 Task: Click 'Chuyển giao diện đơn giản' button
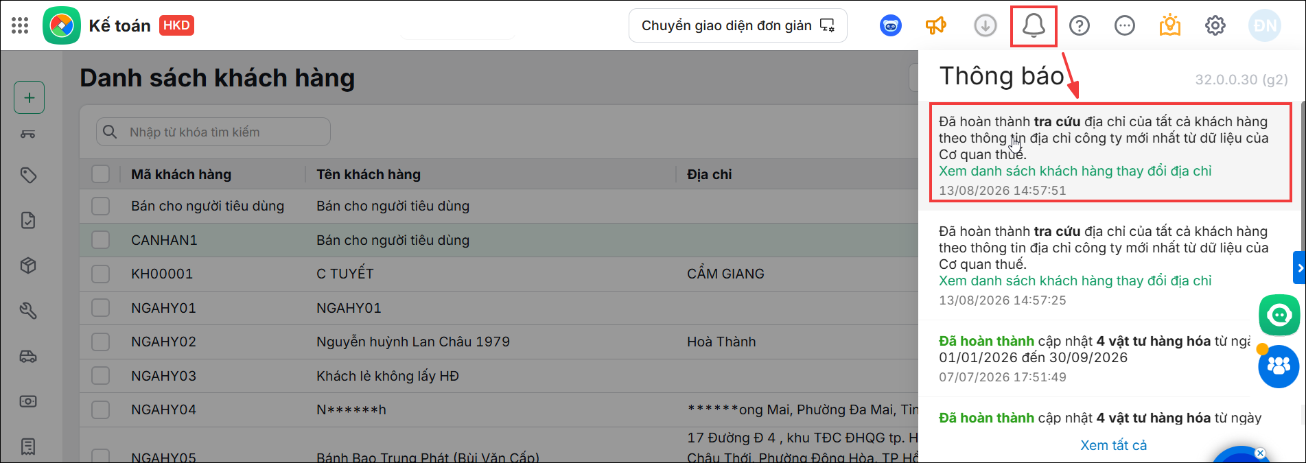(x=738, y=25)
